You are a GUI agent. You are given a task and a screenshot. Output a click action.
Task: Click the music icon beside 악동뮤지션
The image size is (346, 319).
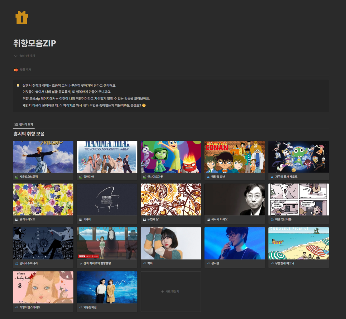(x=81, y=307)
